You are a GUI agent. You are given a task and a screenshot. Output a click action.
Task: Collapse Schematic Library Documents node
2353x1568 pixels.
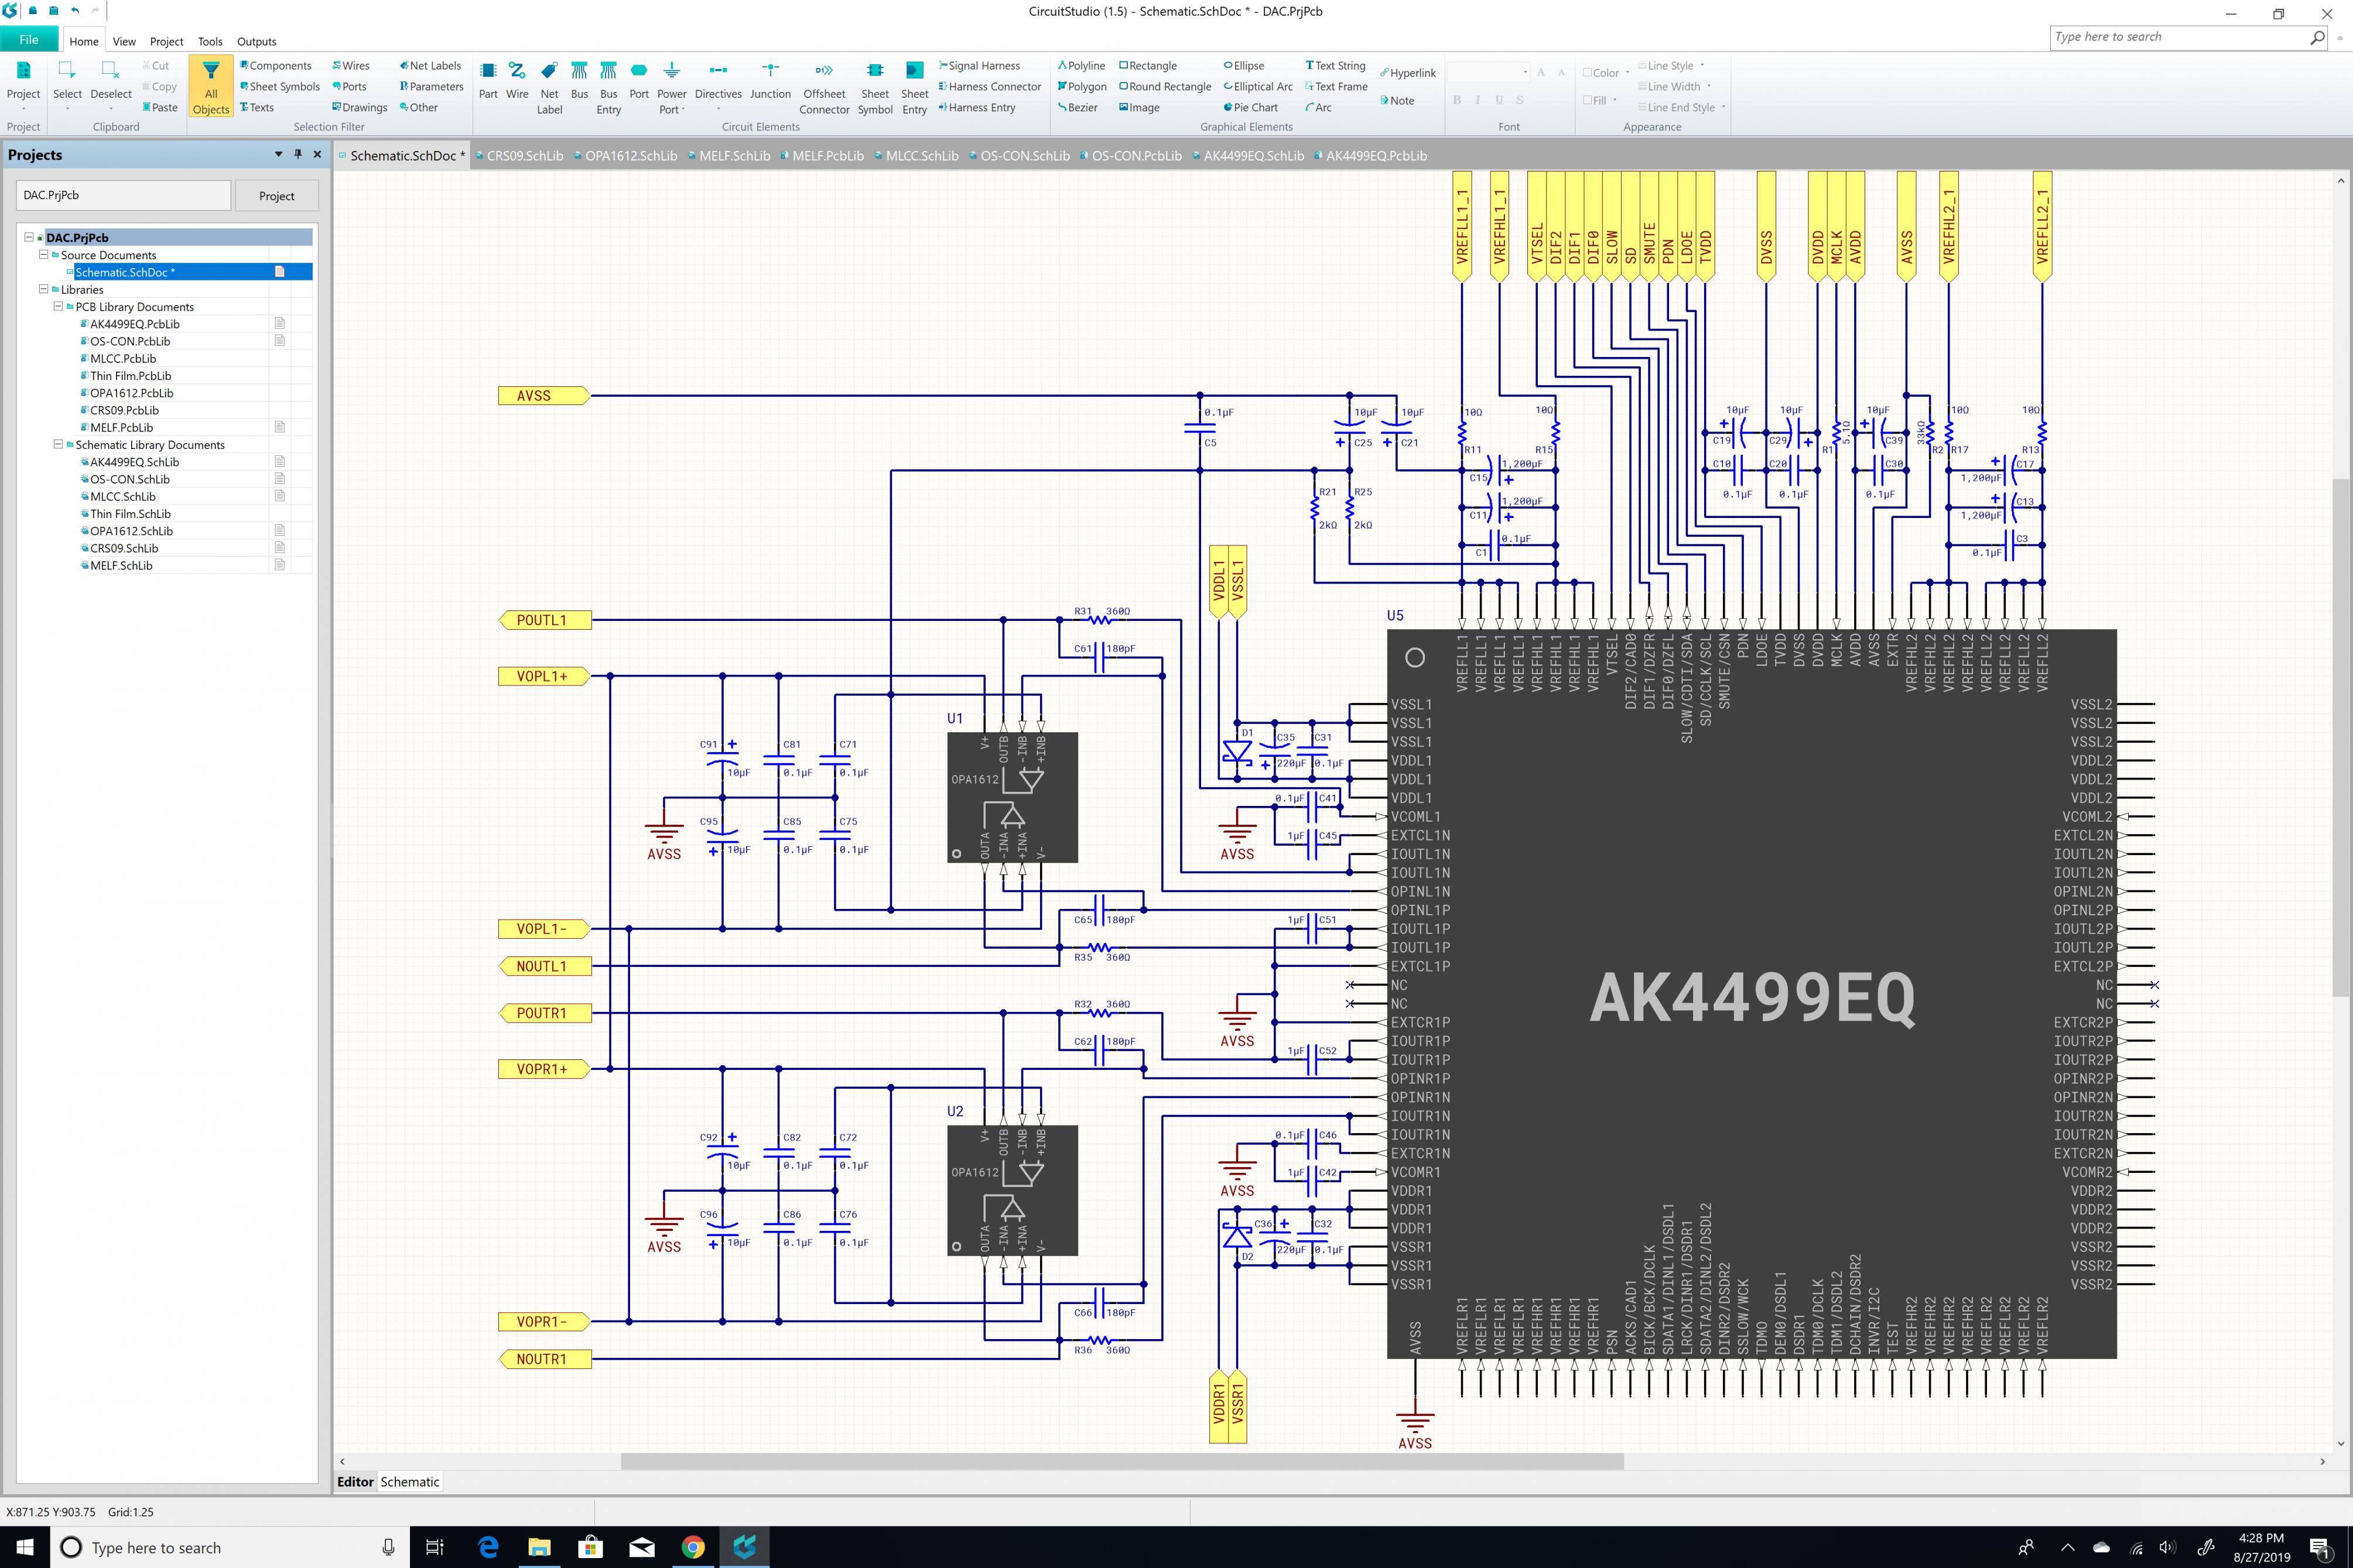pos(58,444)
